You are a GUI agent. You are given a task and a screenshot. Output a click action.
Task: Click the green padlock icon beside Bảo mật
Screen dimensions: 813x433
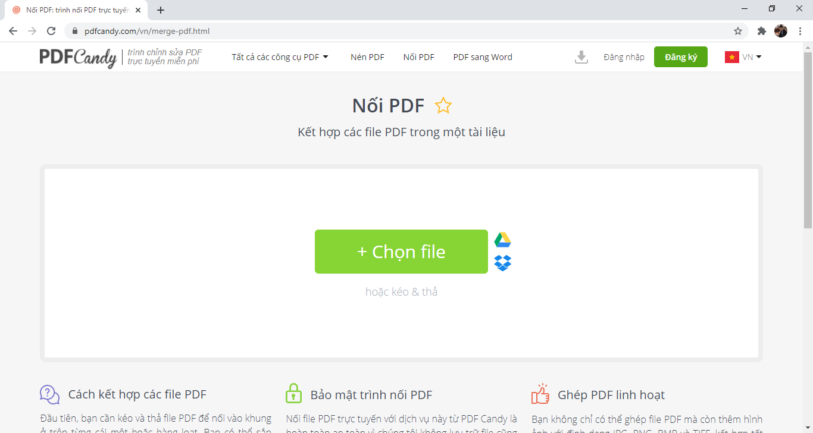293,393
